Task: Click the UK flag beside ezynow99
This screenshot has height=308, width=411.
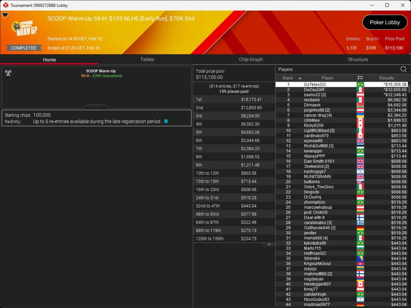Action: coord(360,141)
